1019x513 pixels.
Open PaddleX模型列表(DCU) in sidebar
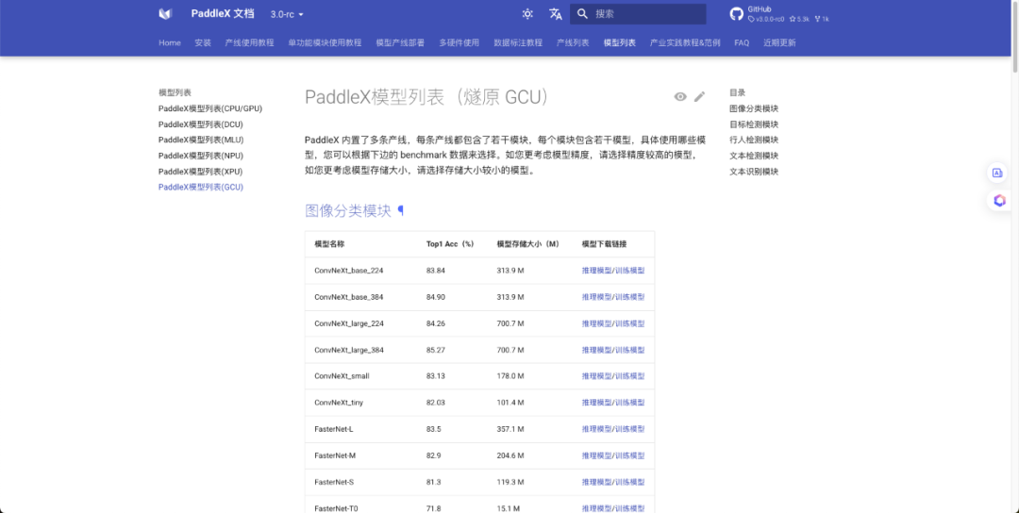201,124
